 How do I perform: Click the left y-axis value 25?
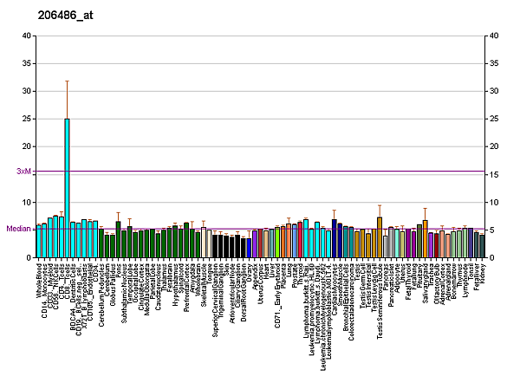(27, 119)
